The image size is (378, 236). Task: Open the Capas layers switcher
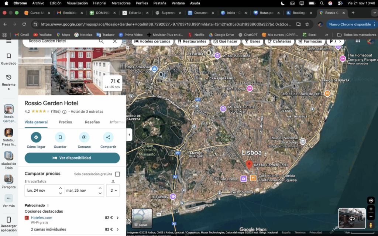(x=142, y=218)
